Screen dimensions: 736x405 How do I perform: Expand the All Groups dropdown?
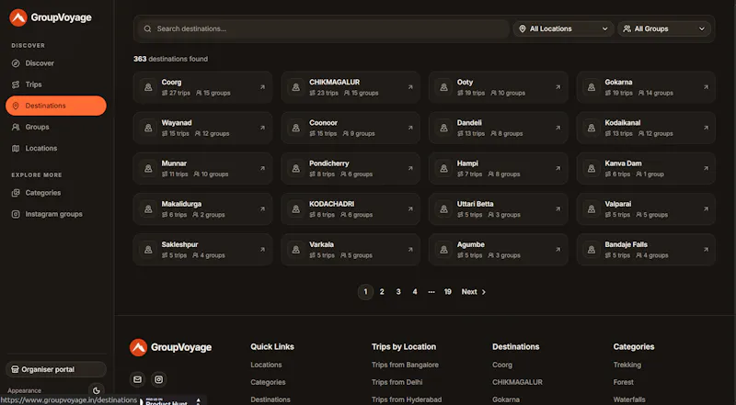click(x=664, y=29)
